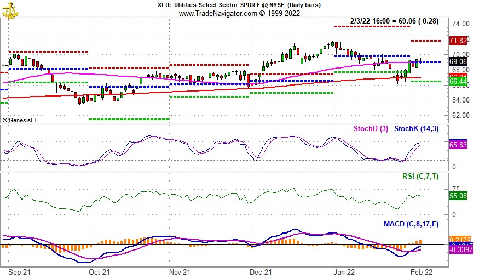Click the green 55.08 RSI value tag
The width and height of the screenshot is (479, 278).
pyautogui.click(x=457, y=195)
